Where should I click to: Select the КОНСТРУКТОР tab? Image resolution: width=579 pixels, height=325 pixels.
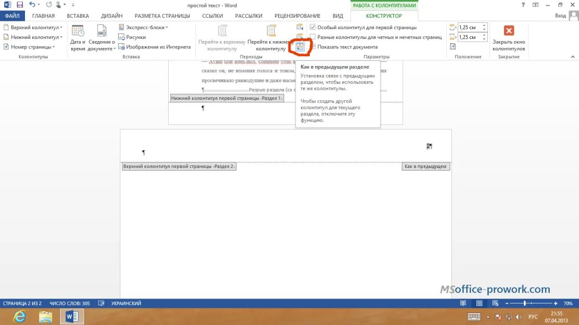click(384, 16)
